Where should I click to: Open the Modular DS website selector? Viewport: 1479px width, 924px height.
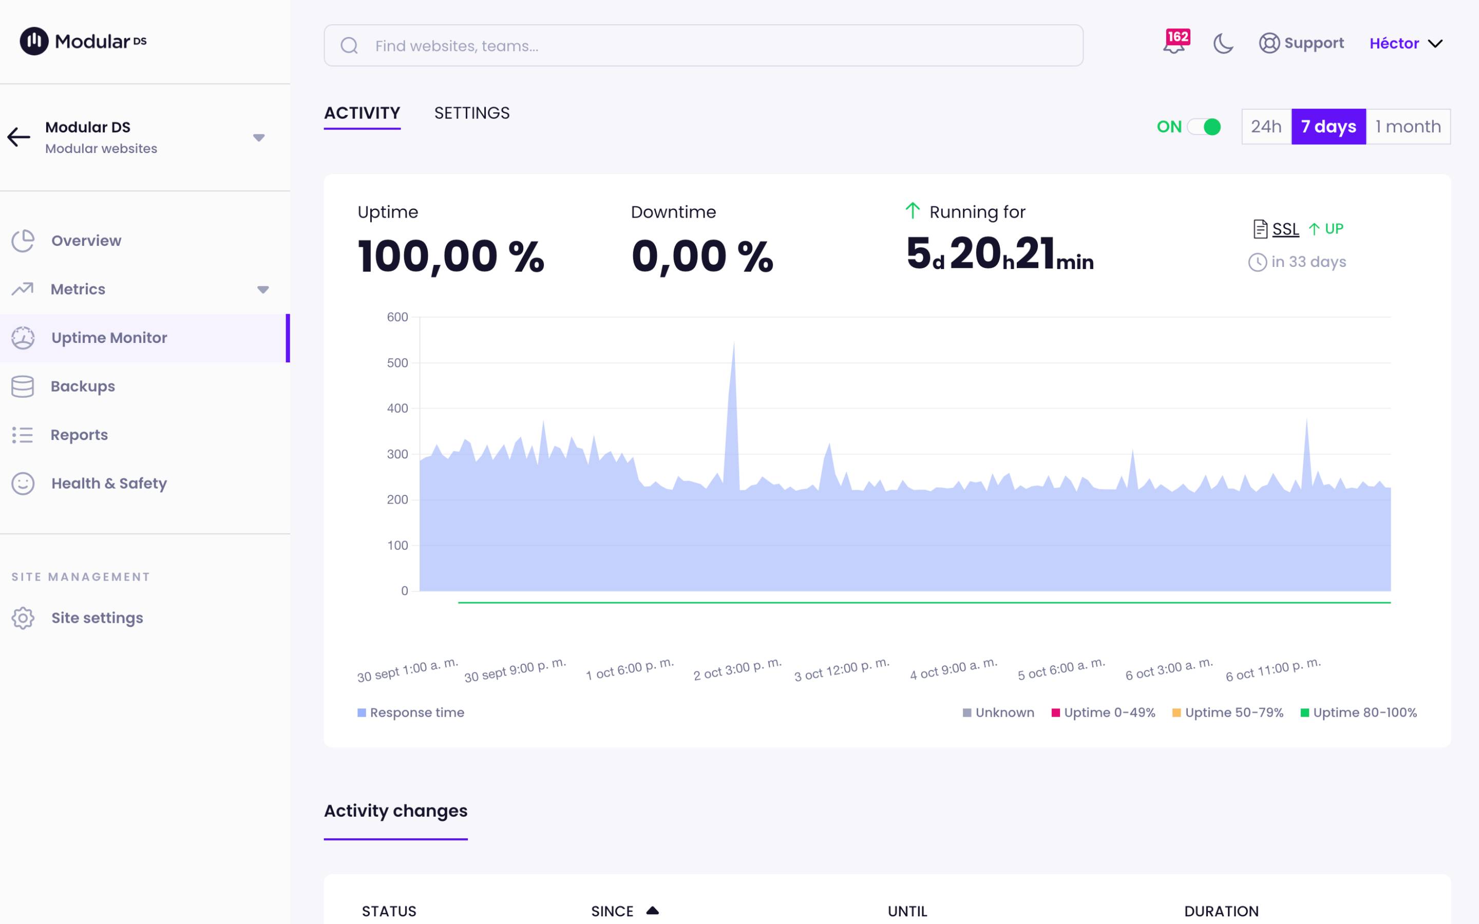tap(259, 137)
